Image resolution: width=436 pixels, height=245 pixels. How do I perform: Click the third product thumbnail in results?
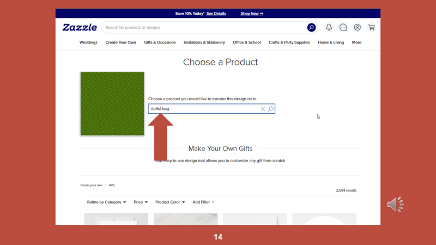[x=255, y=219]
